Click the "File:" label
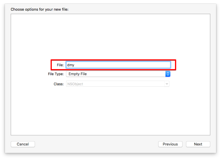Image resolution: width=221 pixels, height=159 pixels. [x=59, y=65]
